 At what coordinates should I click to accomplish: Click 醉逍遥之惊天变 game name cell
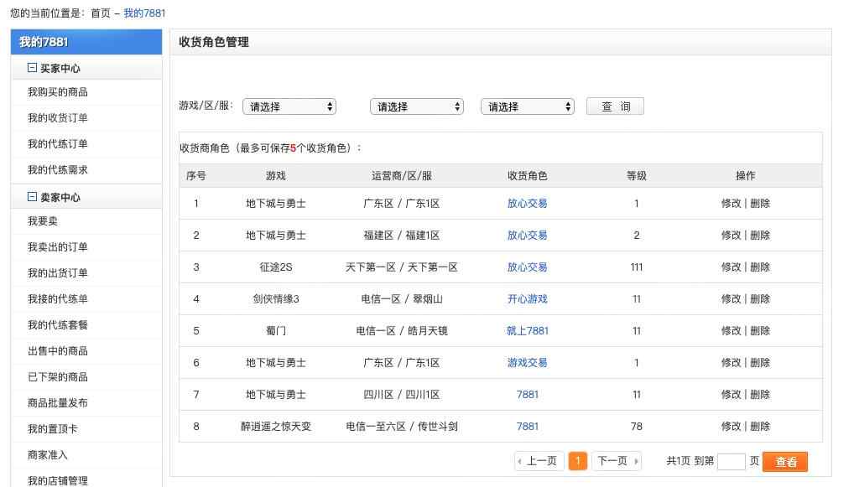click(x=276, y=427)
